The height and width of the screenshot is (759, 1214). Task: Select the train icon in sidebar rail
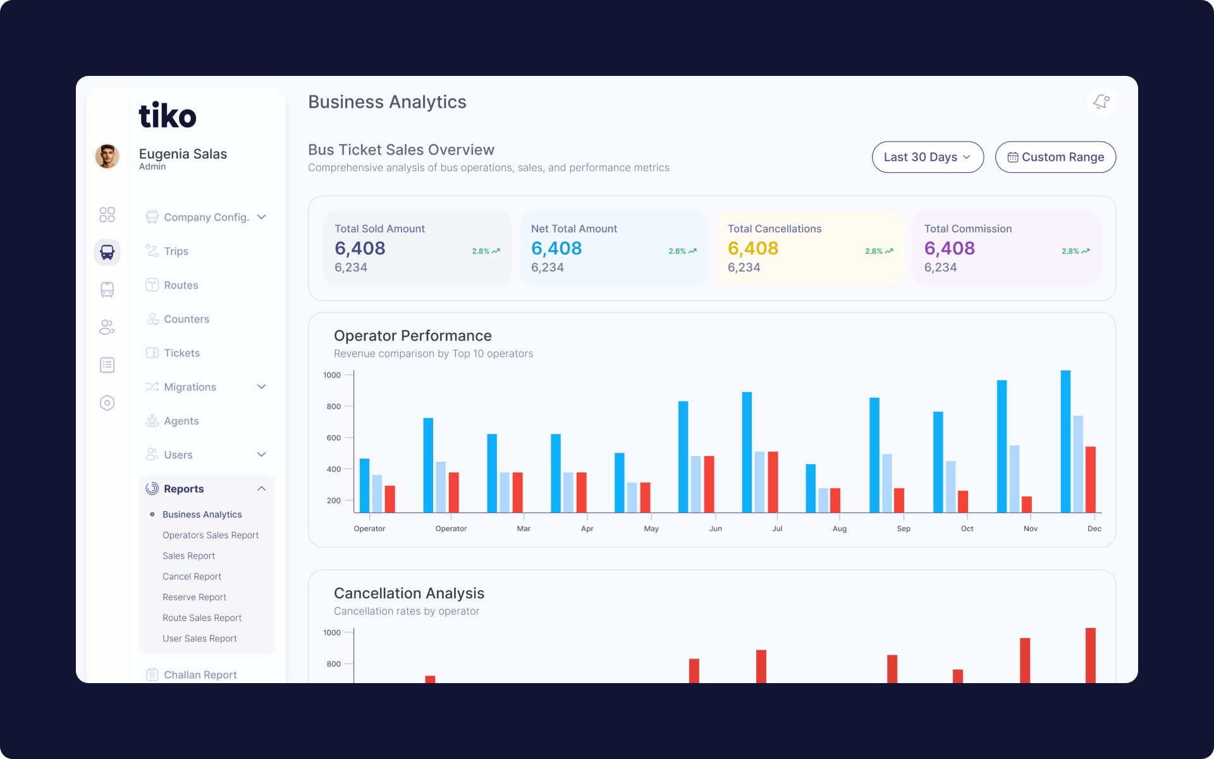107,290
